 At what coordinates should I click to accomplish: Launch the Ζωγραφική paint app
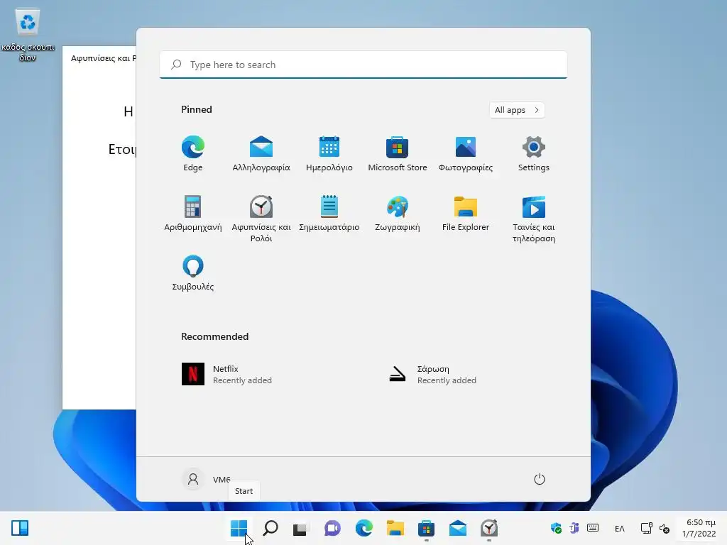click(398, 213)
